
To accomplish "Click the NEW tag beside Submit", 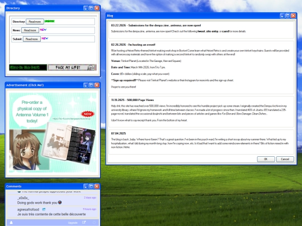I will click(x=45, y=39).
